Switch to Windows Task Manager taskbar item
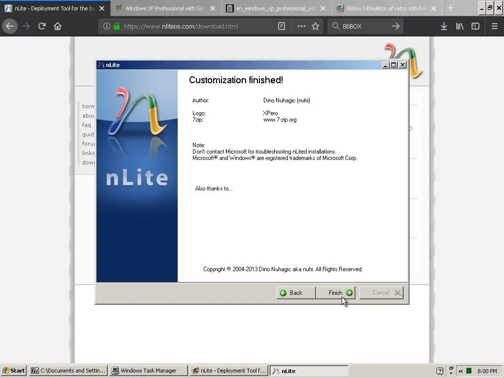 148,371
